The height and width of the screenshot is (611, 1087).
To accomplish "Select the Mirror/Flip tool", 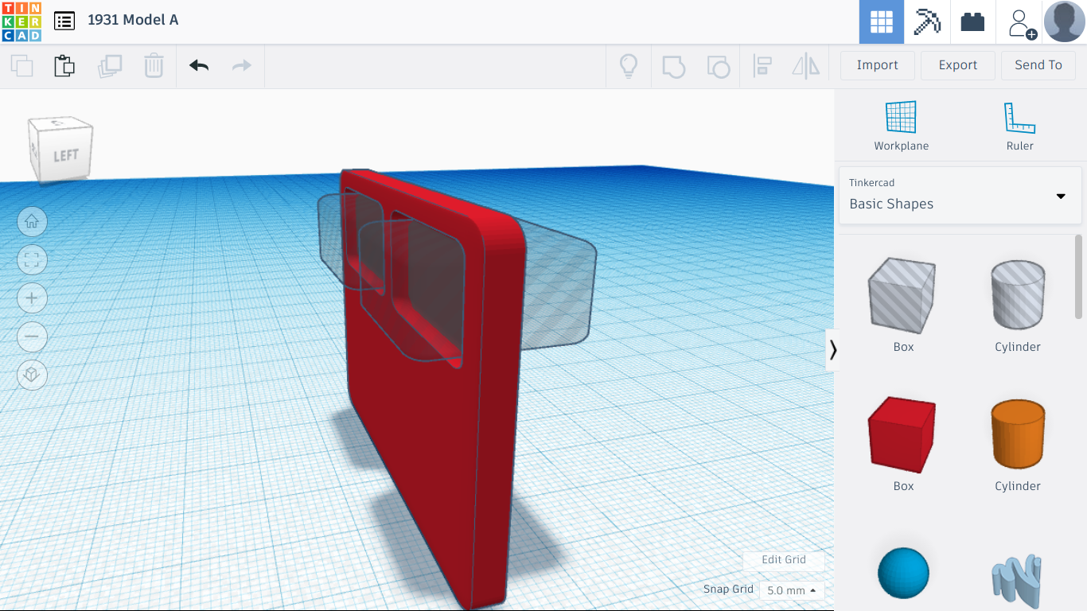I will tap(806, 67).
